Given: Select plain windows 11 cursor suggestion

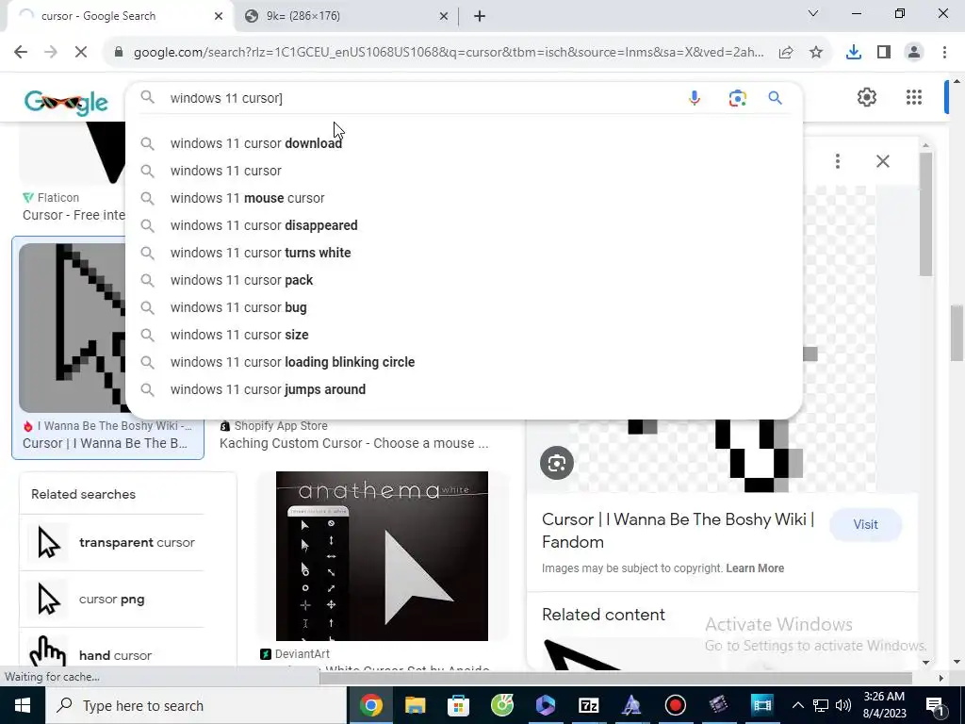Looking at the screenshot, I should 464,171.
